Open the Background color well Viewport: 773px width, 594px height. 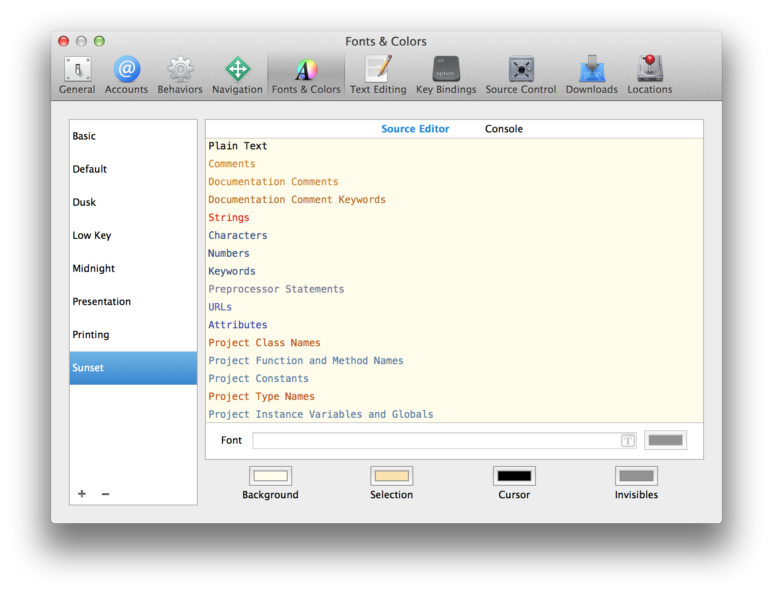click(x=270, y=476)
